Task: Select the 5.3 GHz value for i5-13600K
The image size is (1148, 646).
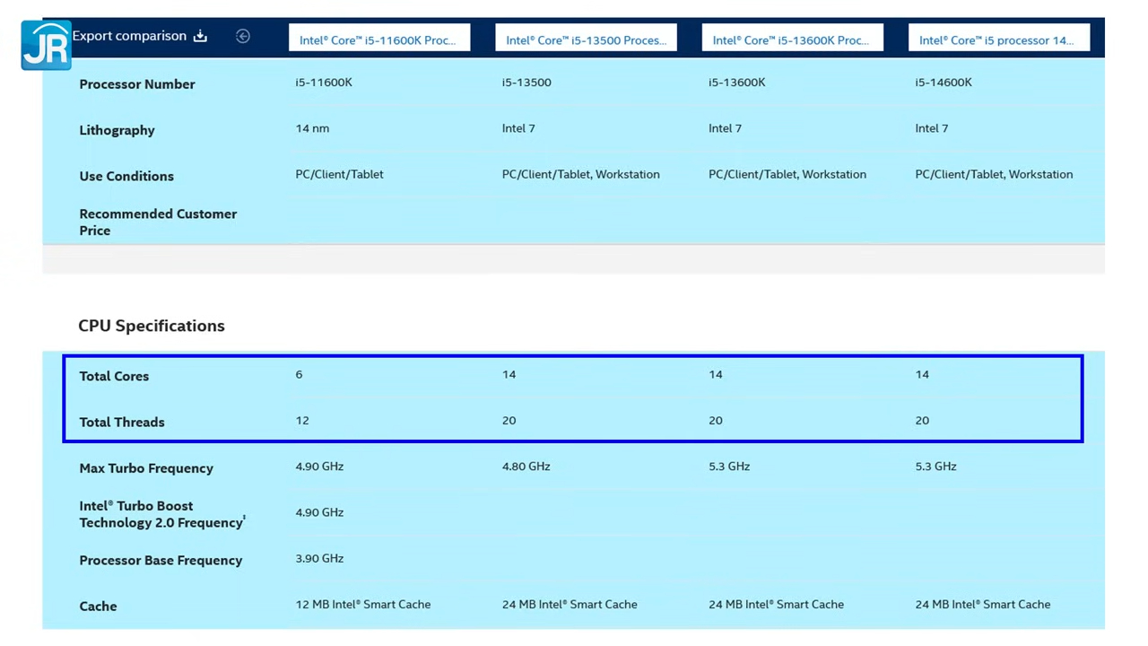Action: 729,467
